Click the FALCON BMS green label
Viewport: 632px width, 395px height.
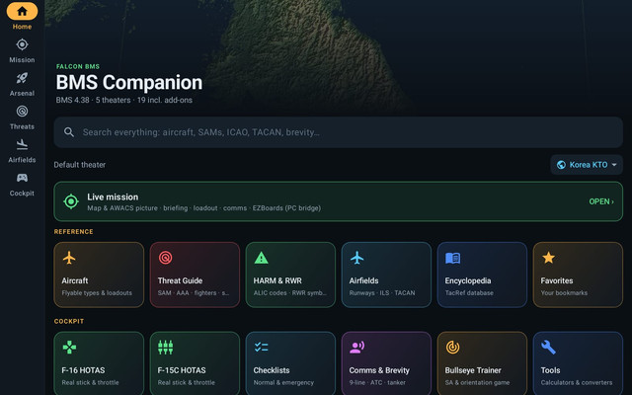pos(78,66)
